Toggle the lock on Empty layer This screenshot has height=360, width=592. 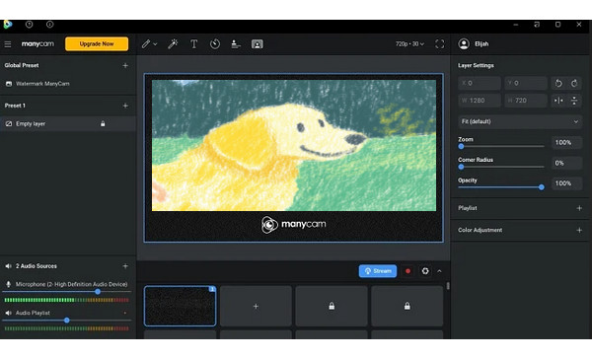point(103,123)
